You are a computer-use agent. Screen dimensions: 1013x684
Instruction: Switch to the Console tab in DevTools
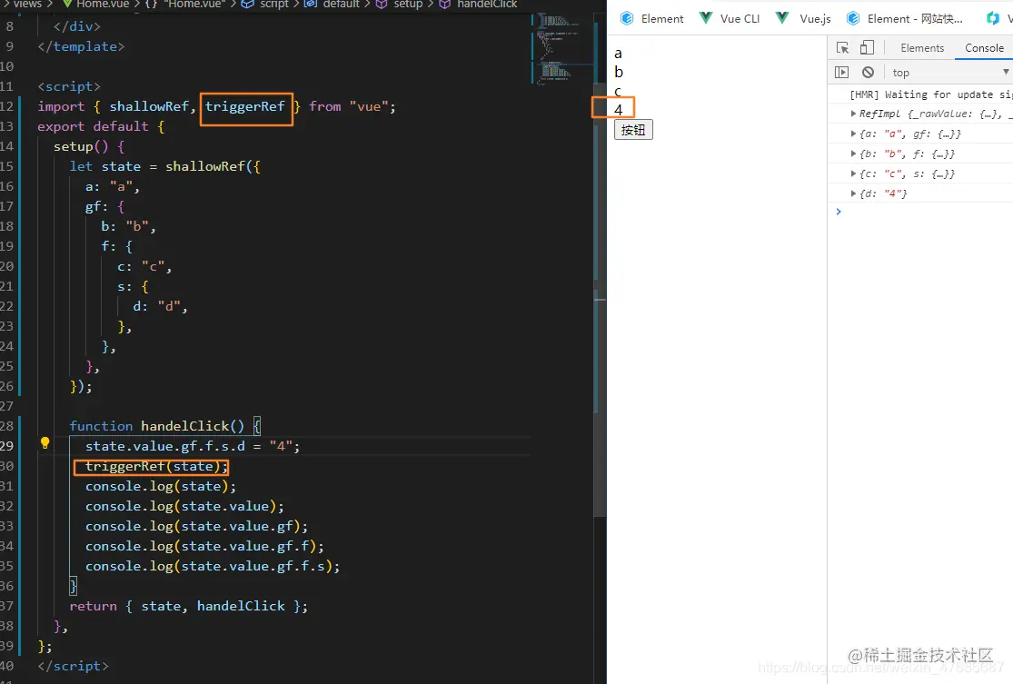point(984,48)
